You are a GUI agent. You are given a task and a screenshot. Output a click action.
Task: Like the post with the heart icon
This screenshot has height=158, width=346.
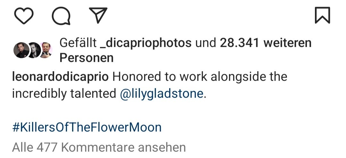coord(24,16)
